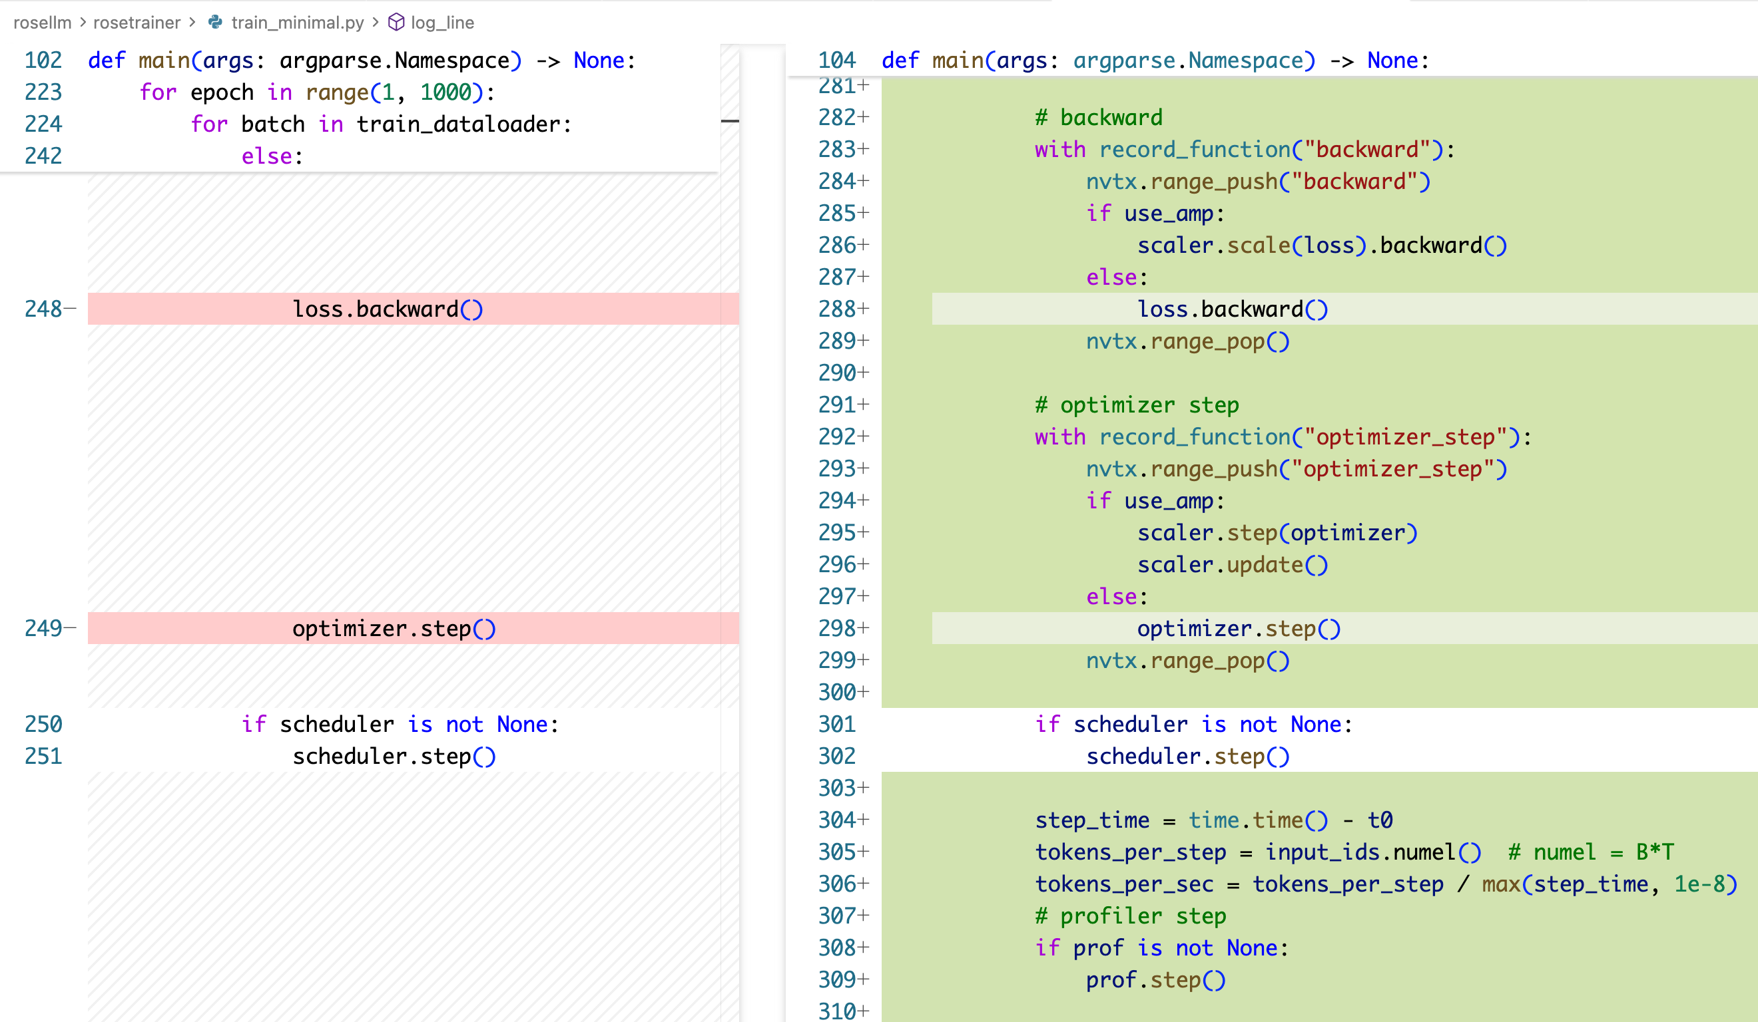Viewport: 1758px width, 1022px height.
Task: Click sticky 'else:' line 242 header
Action: coord(272,156)
